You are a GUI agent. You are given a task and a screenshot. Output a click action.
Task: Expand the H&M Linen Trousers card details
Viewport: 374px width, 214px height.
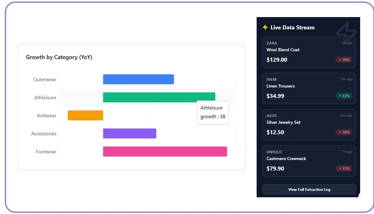pyautogui.click(x=309, y=88)
